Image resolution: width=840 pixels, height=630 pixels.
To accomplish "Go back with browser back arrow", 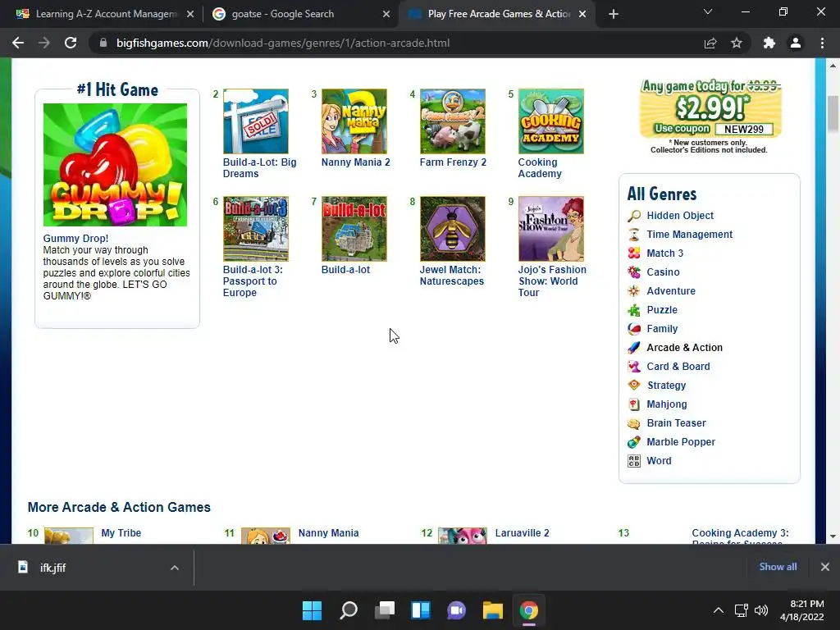I will tap(18, 43).
